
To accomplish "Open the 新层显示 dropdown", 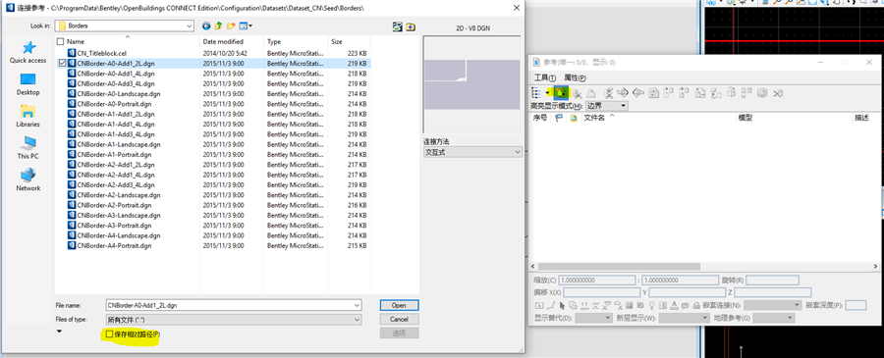I will point(684,318).
